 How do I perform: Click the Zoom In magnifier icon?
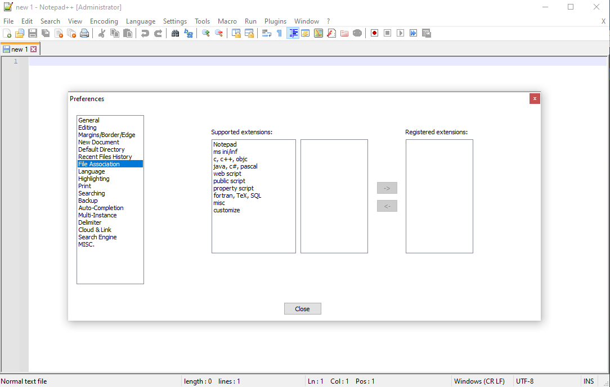tap(206, 34)
